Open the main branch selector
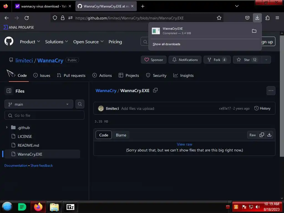Screen dimensions: 284x213 (39, 104)
